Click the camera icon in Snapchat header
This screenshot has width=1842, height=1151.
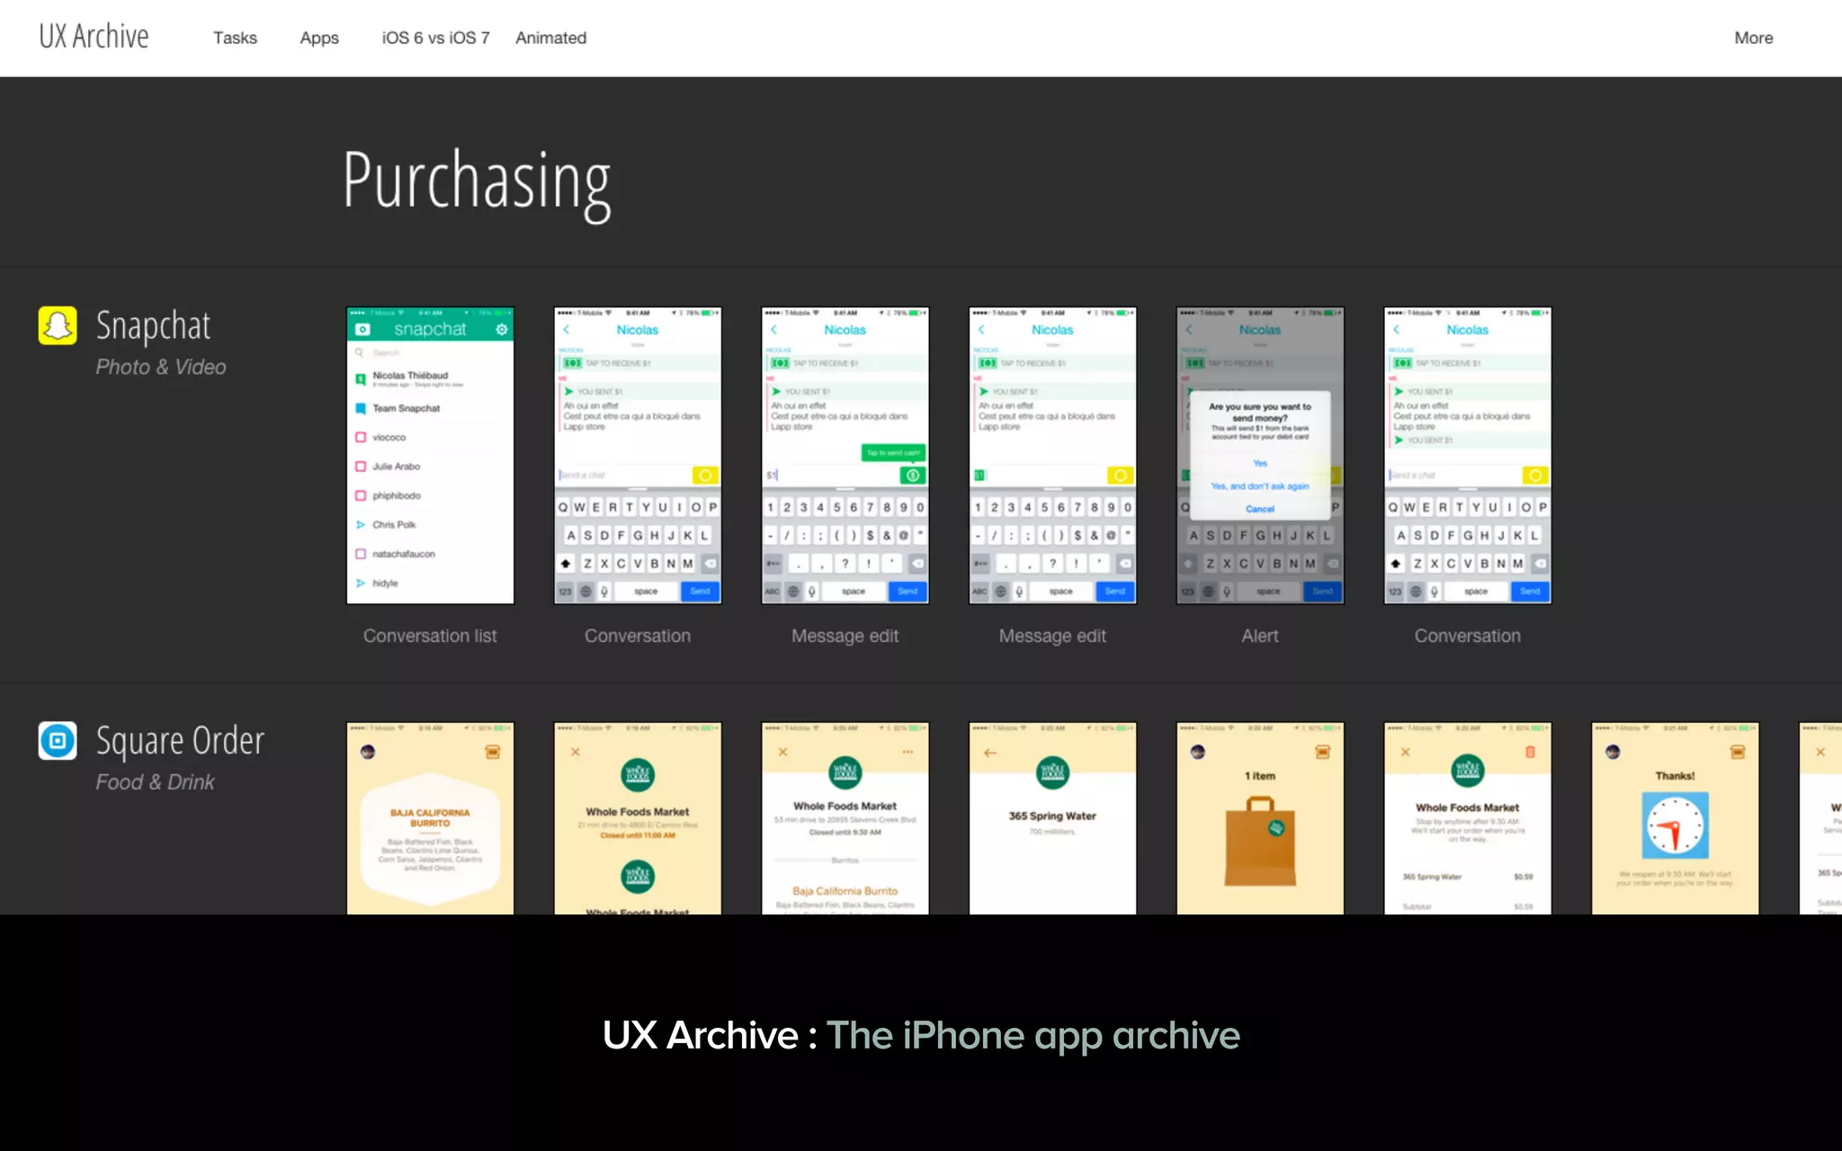(362, 330)
